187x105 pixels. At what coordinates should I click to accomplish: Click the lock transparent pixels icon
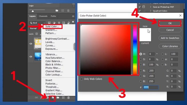tap(37, 34)
